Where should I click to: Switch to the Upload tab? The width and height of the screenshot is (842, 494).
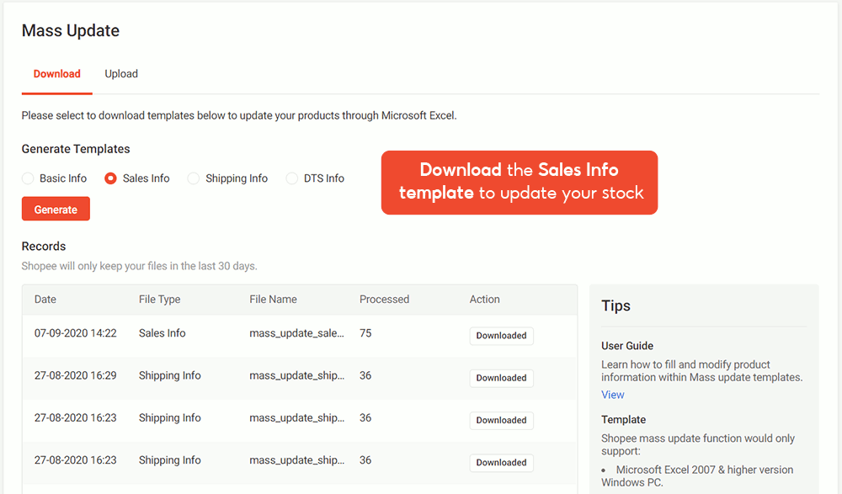[121, 73]
